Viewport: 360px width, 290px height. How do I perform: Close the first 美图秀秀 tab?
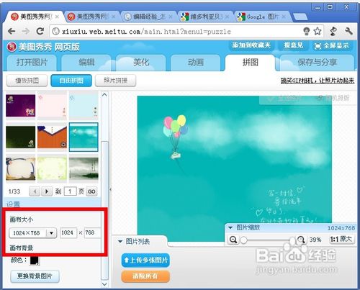(57, 17)
